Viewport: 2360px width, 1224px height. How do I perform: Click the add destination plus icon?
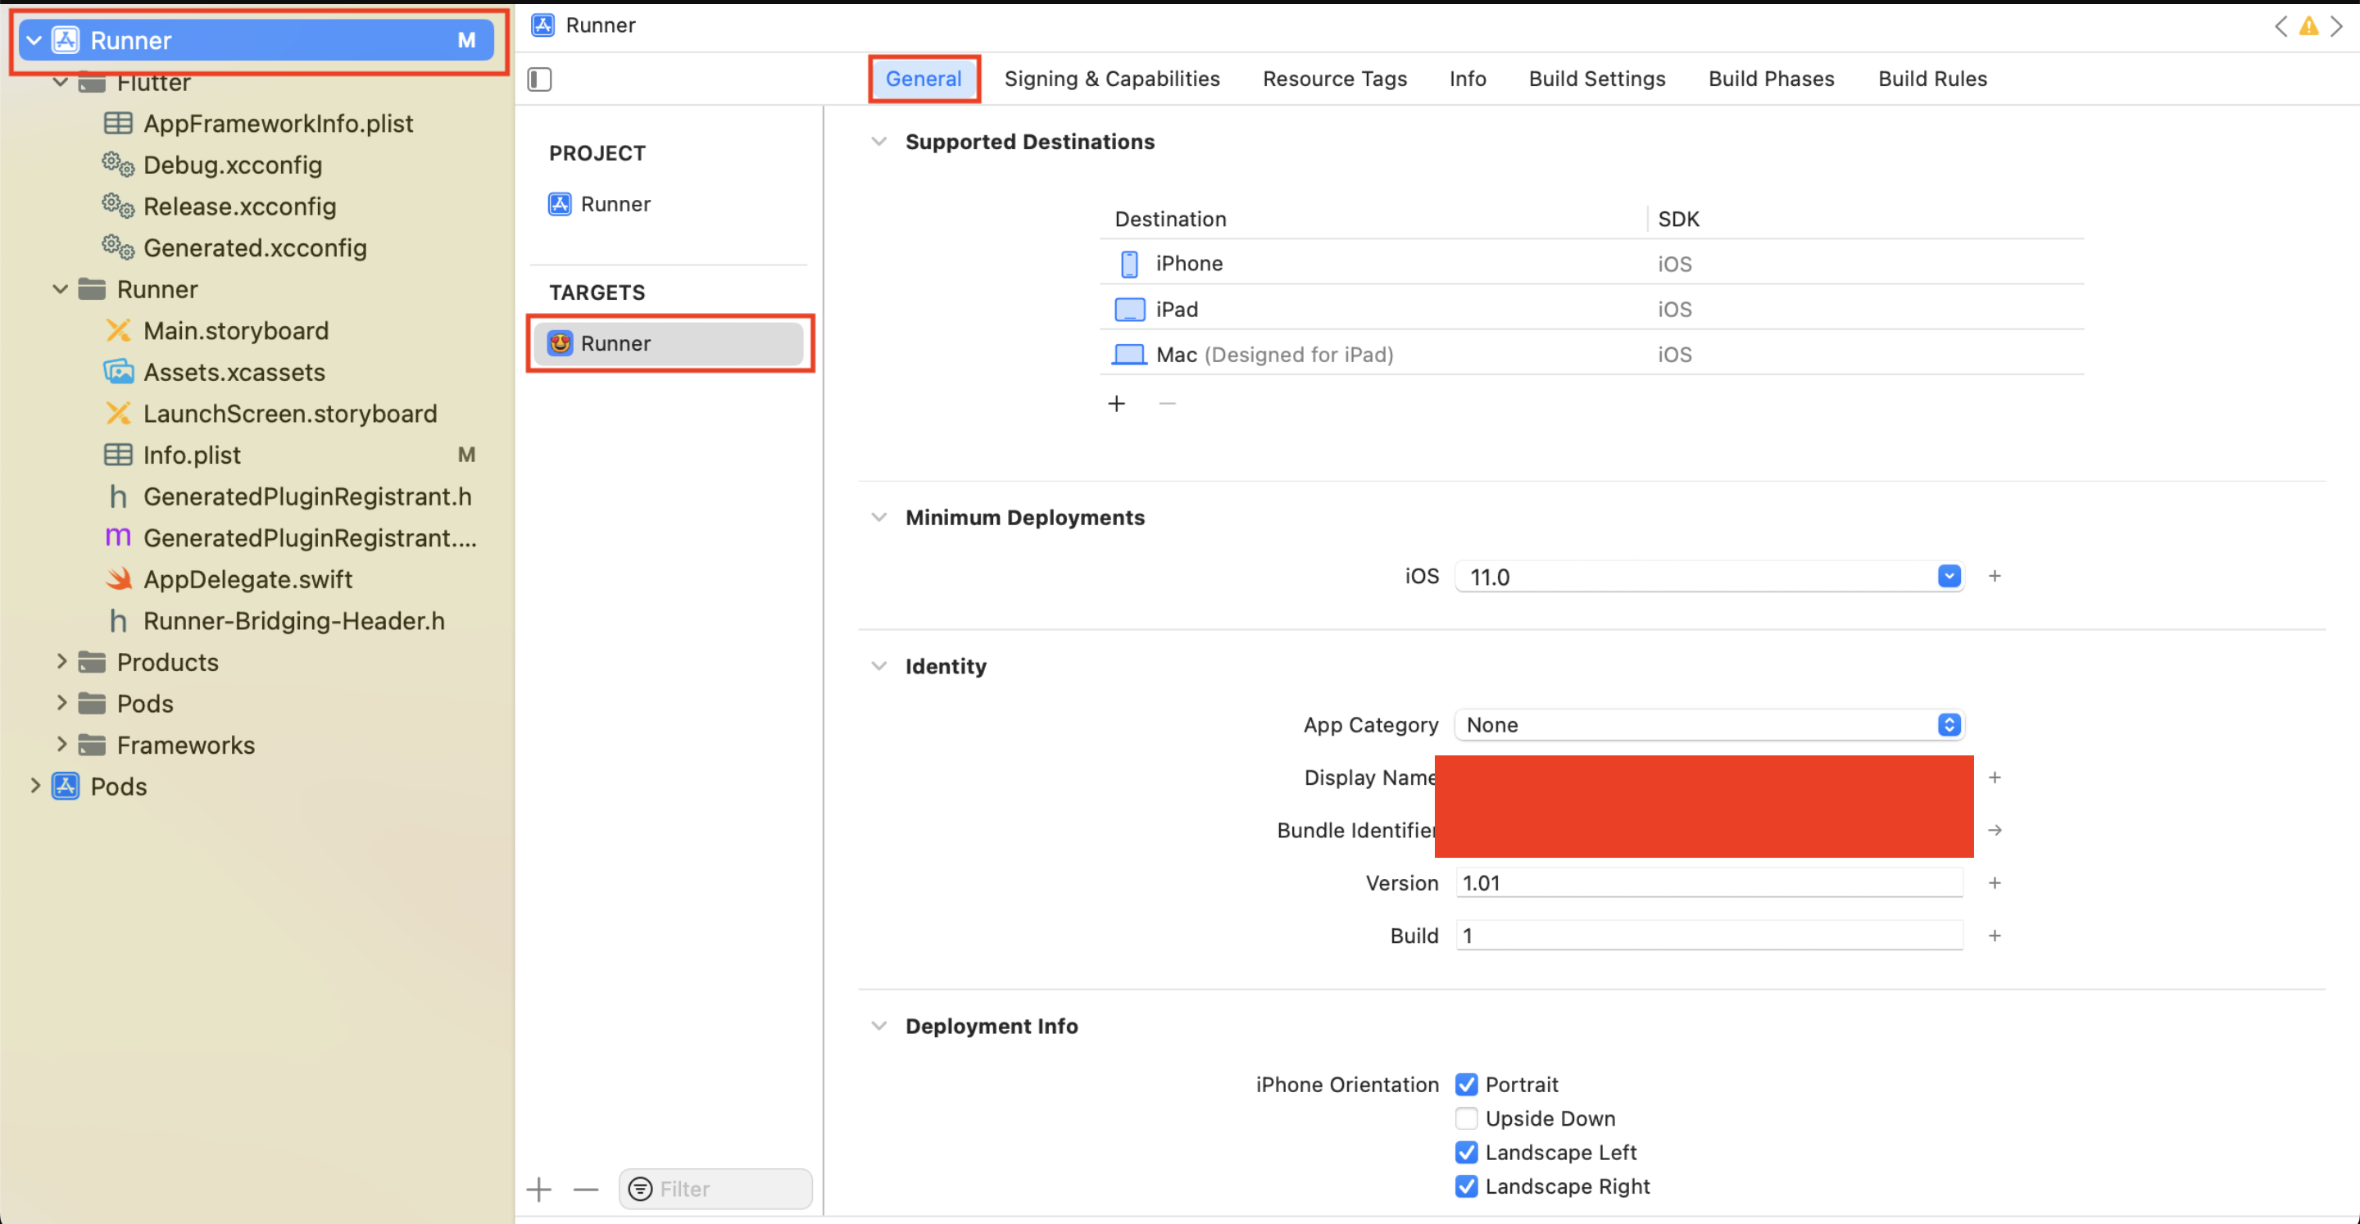pyautogui.click(x=1116, y=404)
